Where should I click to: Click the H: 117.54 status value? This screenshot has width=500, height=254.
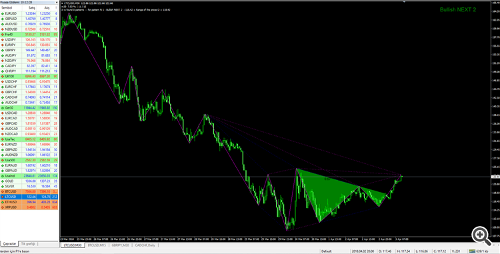[403, 251]
